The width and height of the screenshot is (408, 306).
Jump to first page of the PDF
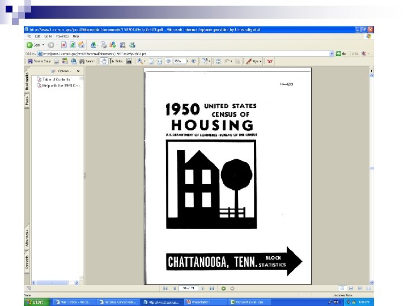click(x=165, y=288)
